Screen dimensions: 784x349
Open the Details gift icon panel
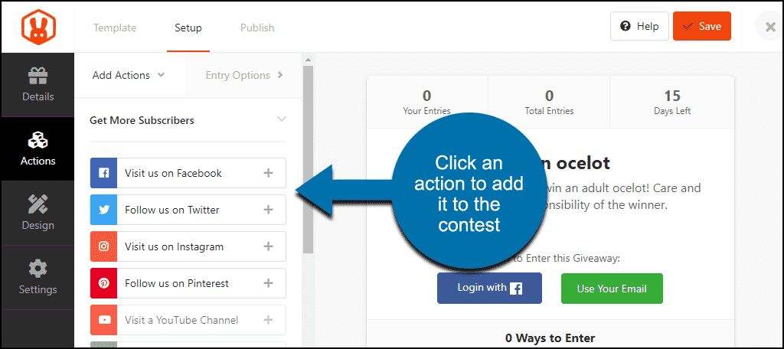38,84
